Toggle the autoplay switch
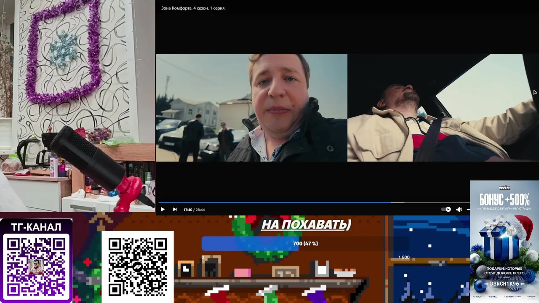Screen dimensions: 539x303 coord(446,210)
